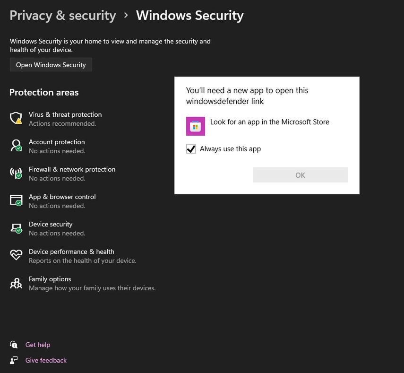Select the Family options icon
Viewport: 404px width, 373px height.
pos(16,283)
